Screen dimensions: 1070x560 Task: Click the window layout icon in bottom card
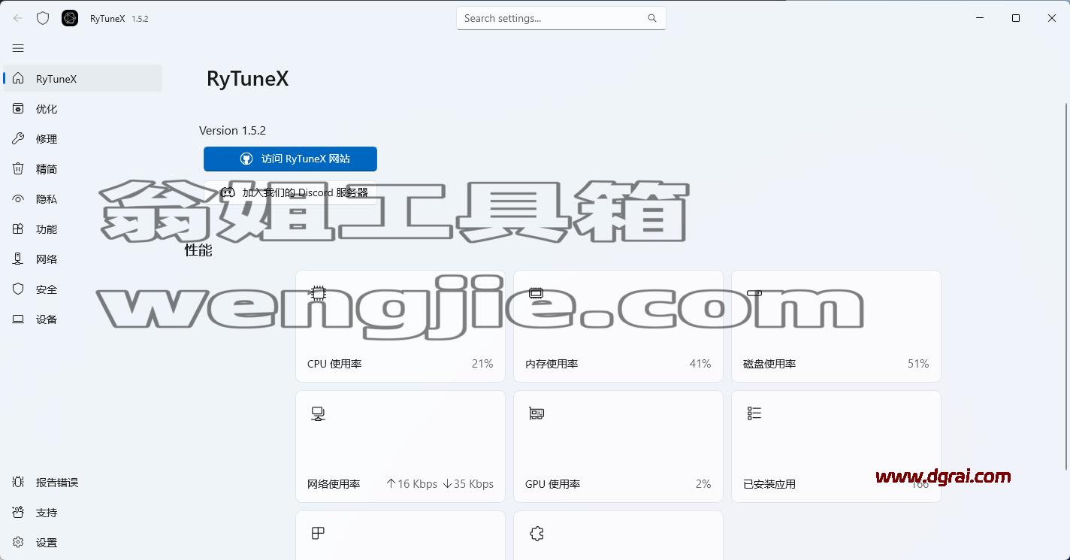coord(318,533)
